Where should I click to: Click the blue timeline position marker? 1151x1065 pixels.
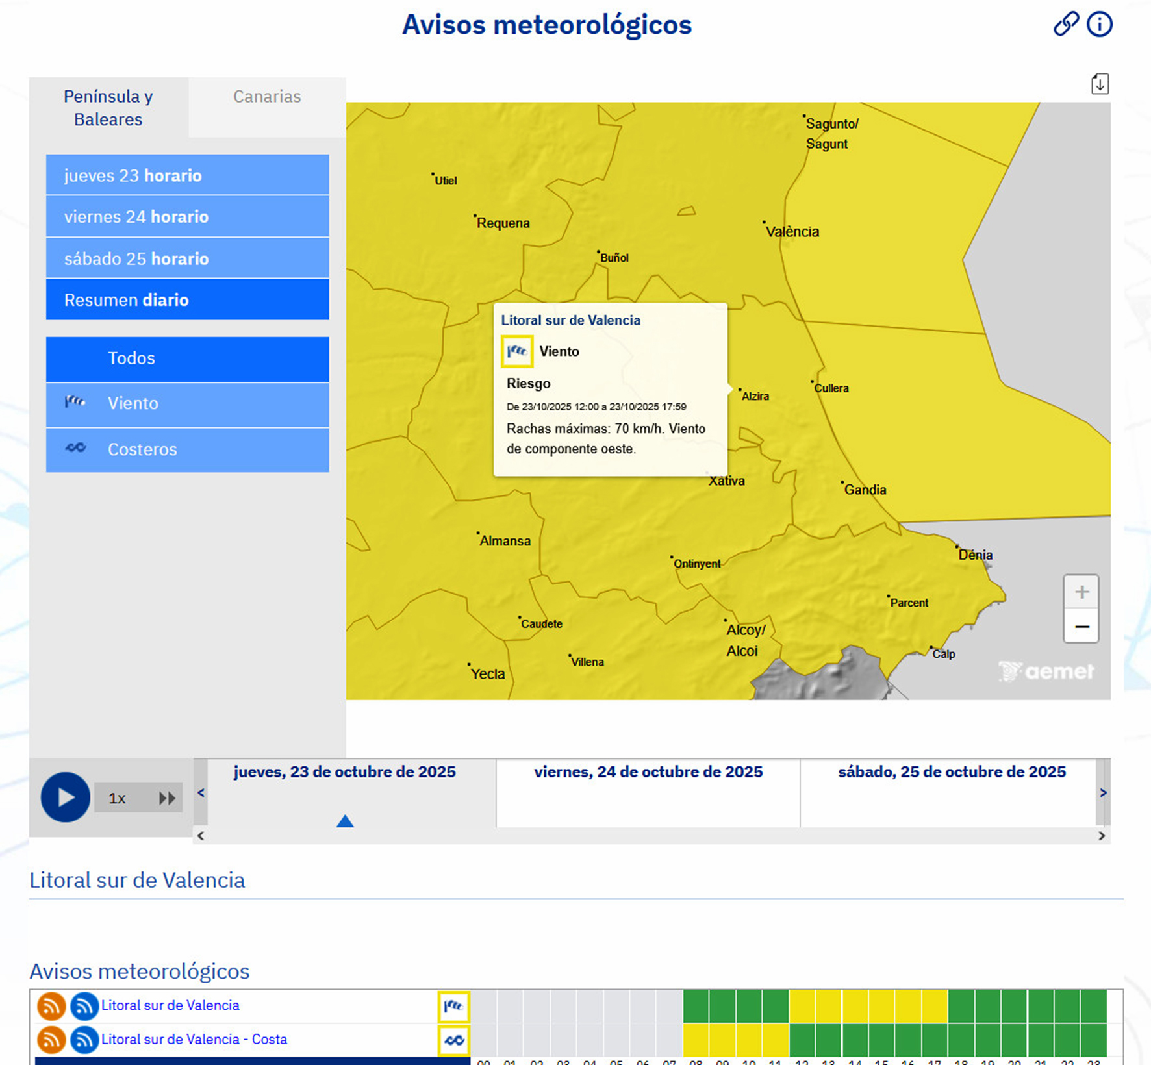[345, 821]
